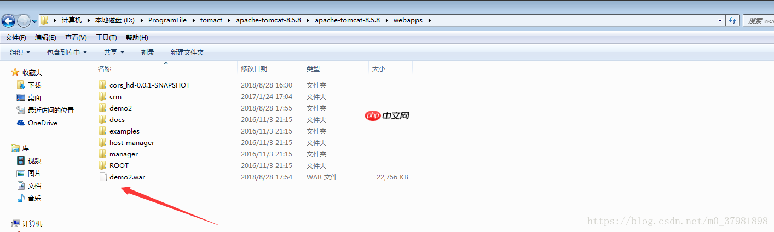
Task: Click type text WAR 文件
Action: pyautogui.click(x=322, y=177)
